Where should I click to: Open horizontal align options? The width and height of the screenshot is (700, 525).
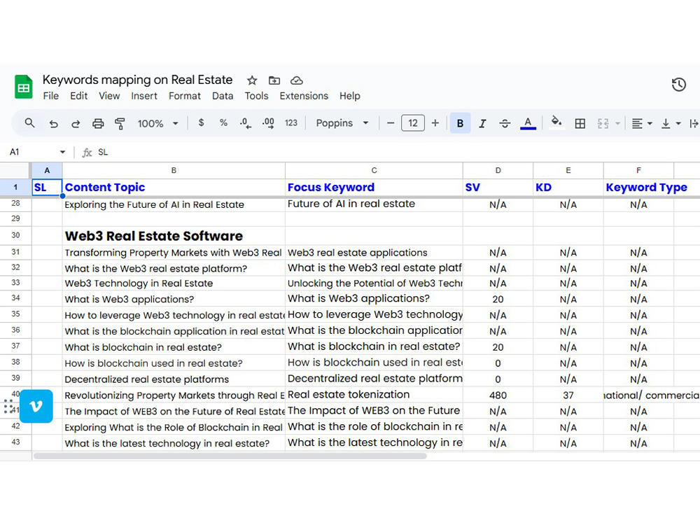pos(642,124)
